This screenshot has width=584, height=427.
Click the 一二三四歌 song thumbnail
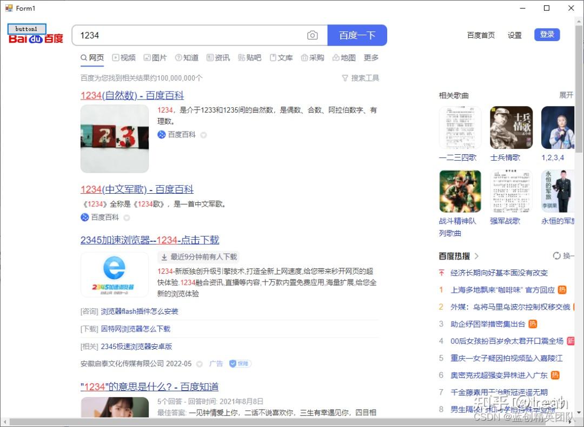pyautogui.click(x=460, y=127)
